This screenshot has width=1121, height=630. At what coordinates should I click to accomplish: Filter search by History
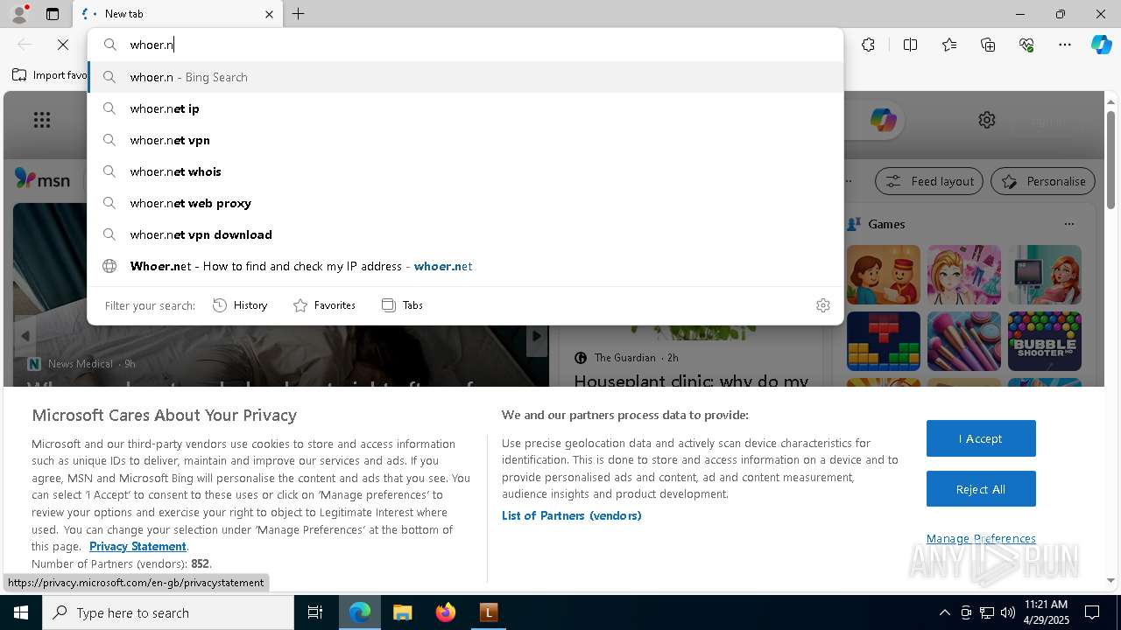pyautogui.click(x=240, y=305)
